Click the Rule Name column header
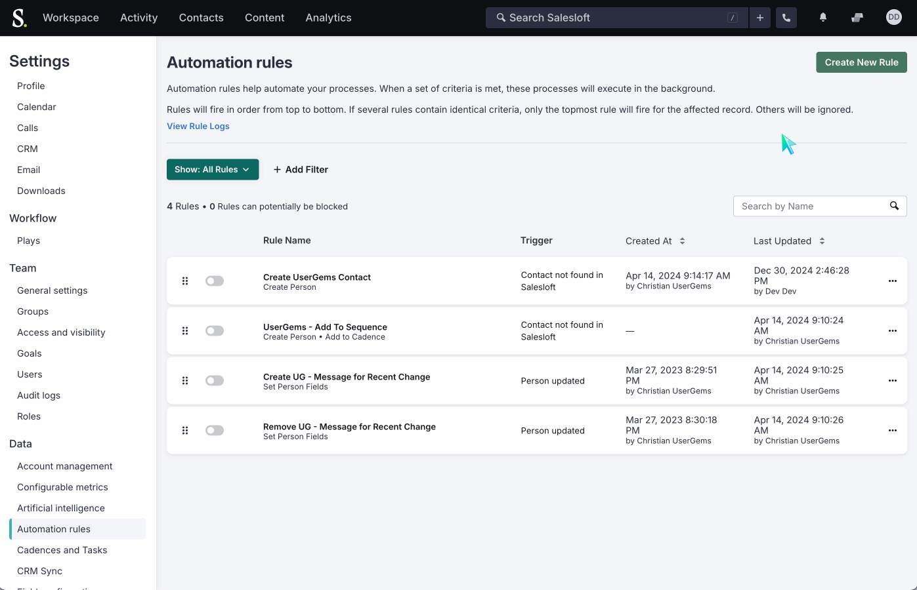 (x=287, y=241)
